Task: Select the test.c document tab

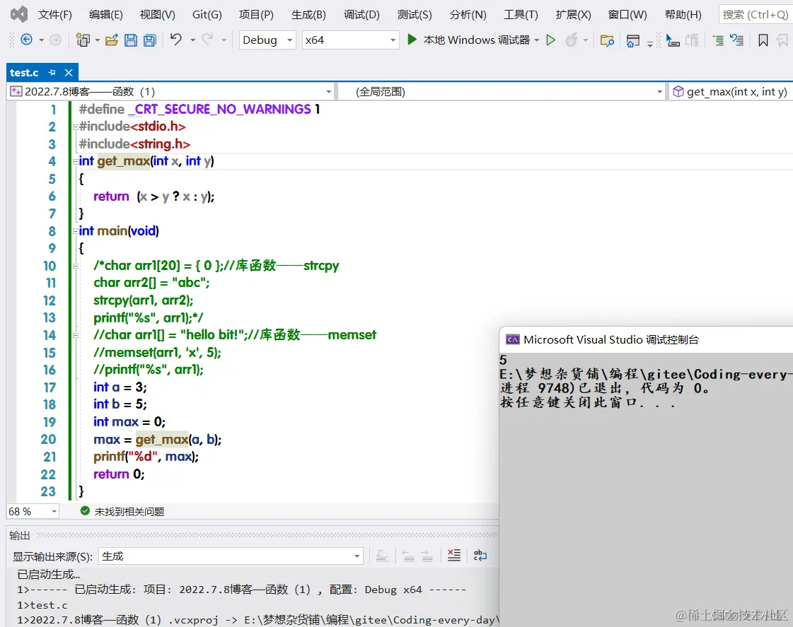Action: (24, 72)
